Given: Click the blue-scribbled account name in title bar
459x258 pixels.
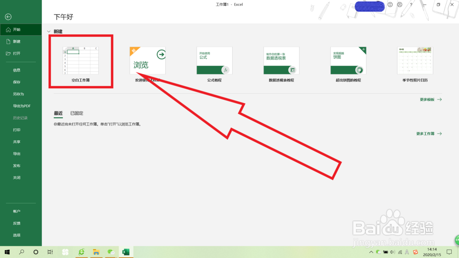Looking at the screenshot, I should [x=369, y=6].
